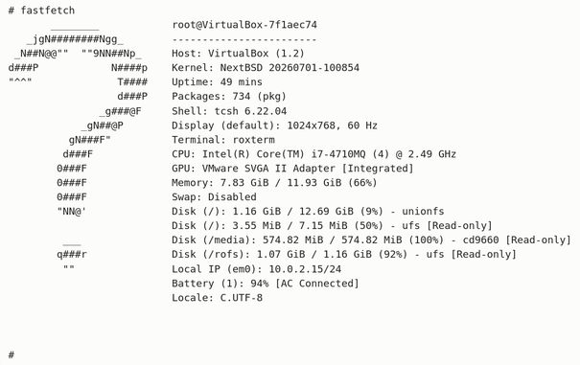The image size is (580, 365).
Task: Click the Local IP (em0) line
Action: (256, 269)
